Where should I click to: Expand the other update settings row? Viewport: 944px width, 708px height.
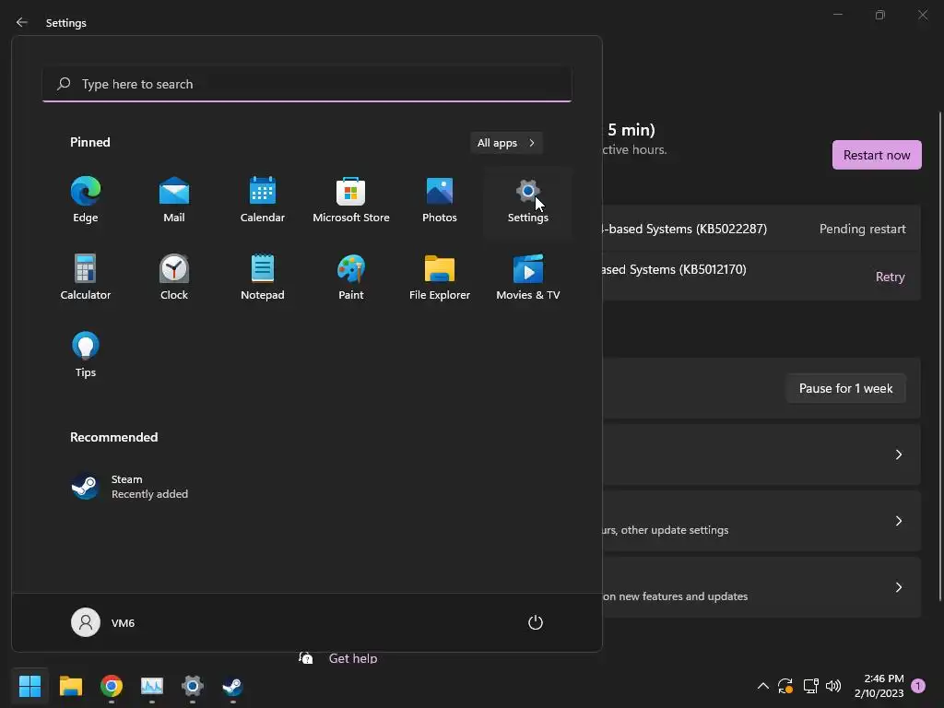click(761, 521)
